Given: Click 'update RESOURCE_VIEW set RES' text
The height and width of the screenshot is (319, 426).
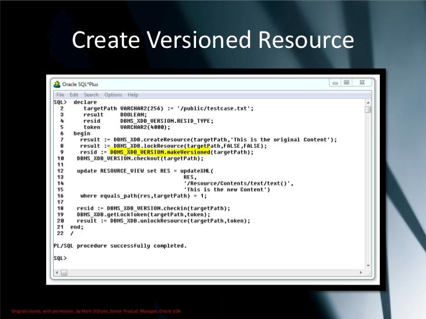Looking at the screenshot, I should click(x=123, y=171).
